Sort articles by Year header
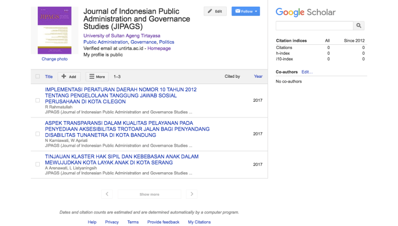This screenshot has height=226, width=398. (258, 76)
